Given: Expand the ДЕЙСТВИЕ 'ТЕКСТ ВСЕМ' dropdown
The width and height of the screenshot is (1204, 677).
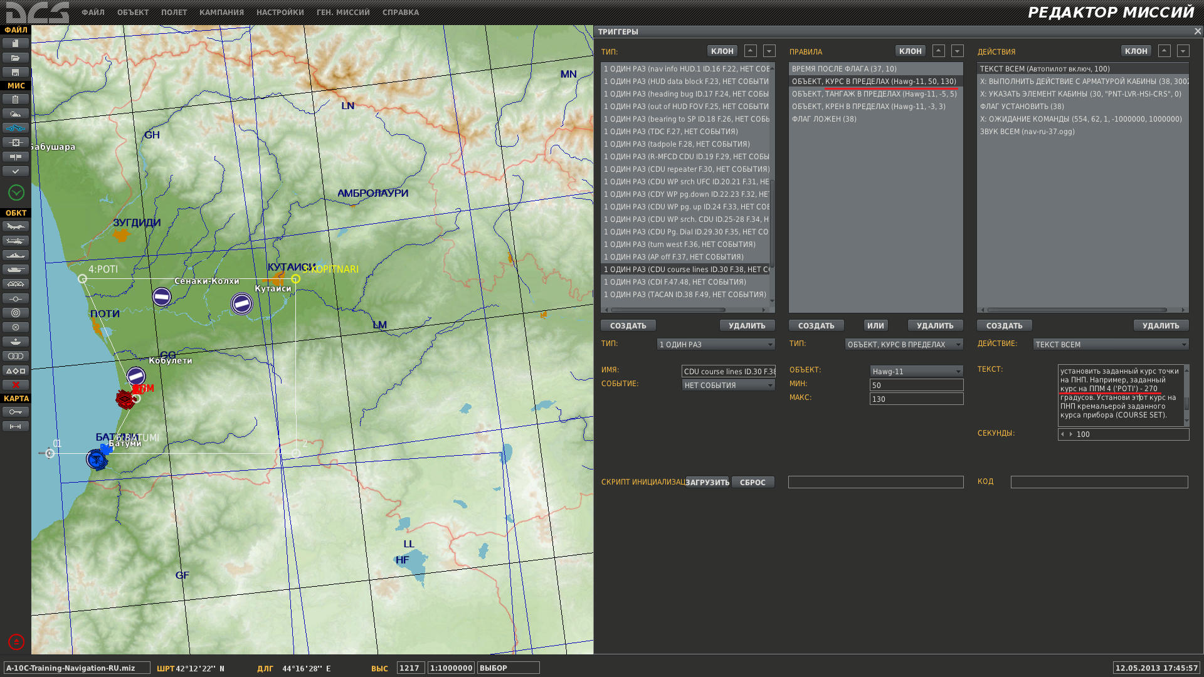Looking at the screenshot, I should tap(1111, 344).
